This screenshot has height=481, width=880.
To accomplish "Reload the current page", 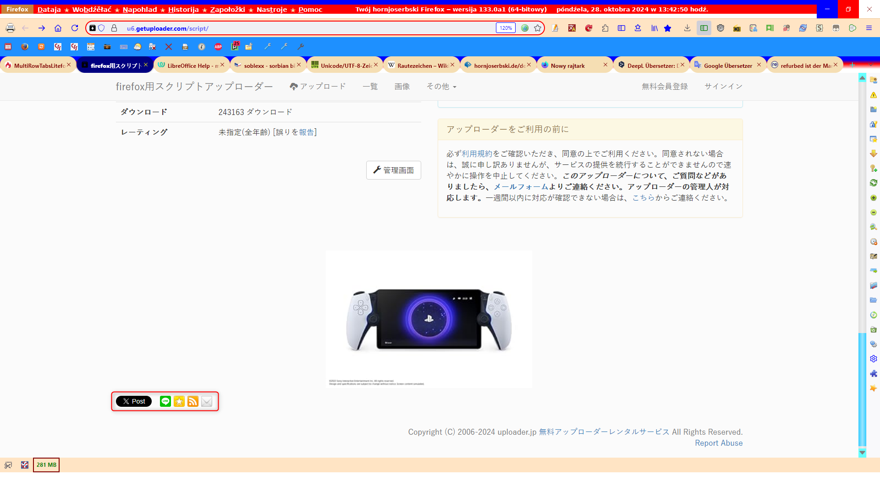I will [x=75, y=28].
